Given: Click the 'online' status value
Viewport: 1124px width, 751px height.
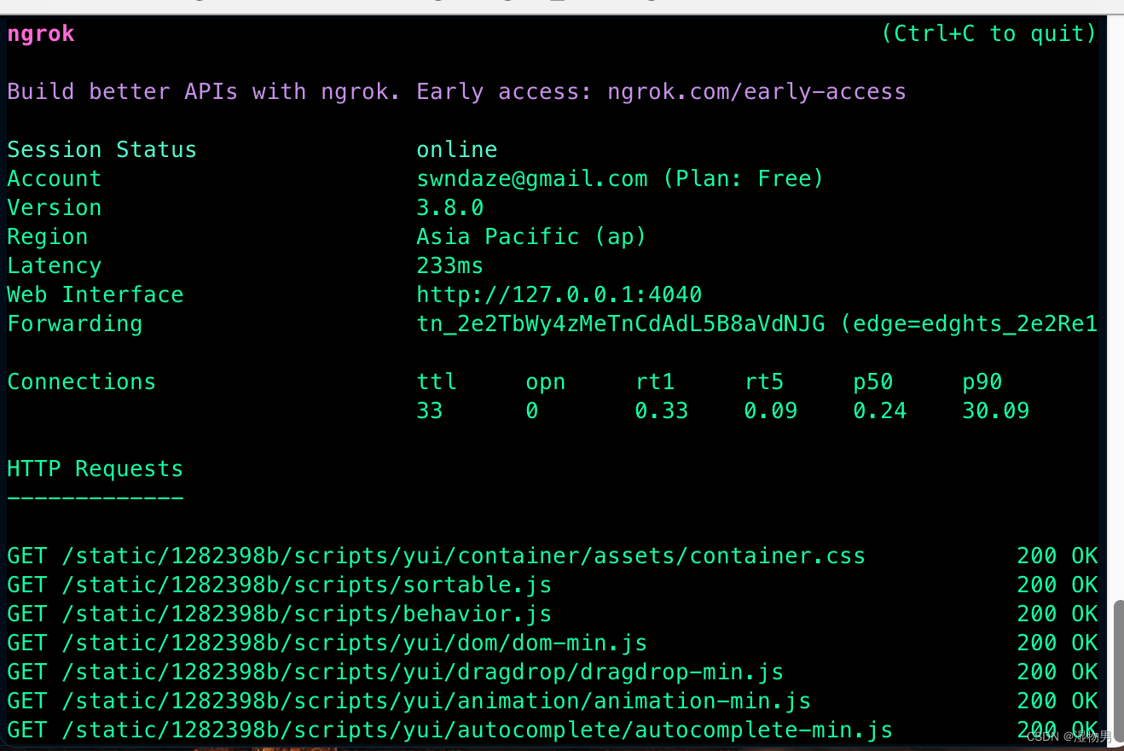Looking at the screenshot, I should [x=457, y=149].
